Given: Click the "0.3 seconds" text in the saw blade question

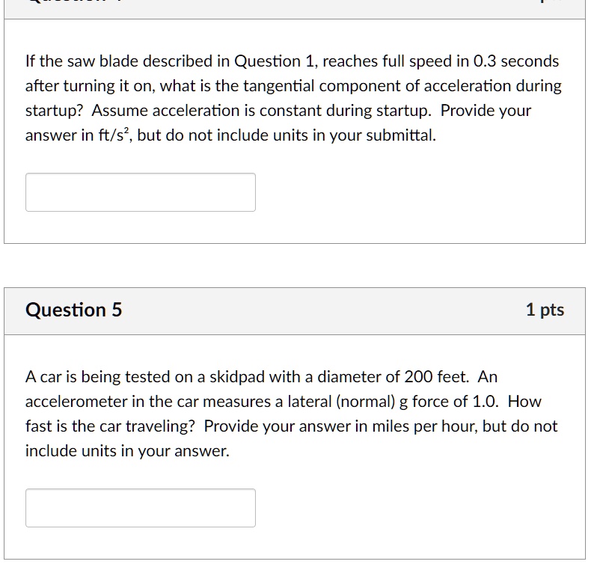Looking at the screenshot, I should 516,61.
